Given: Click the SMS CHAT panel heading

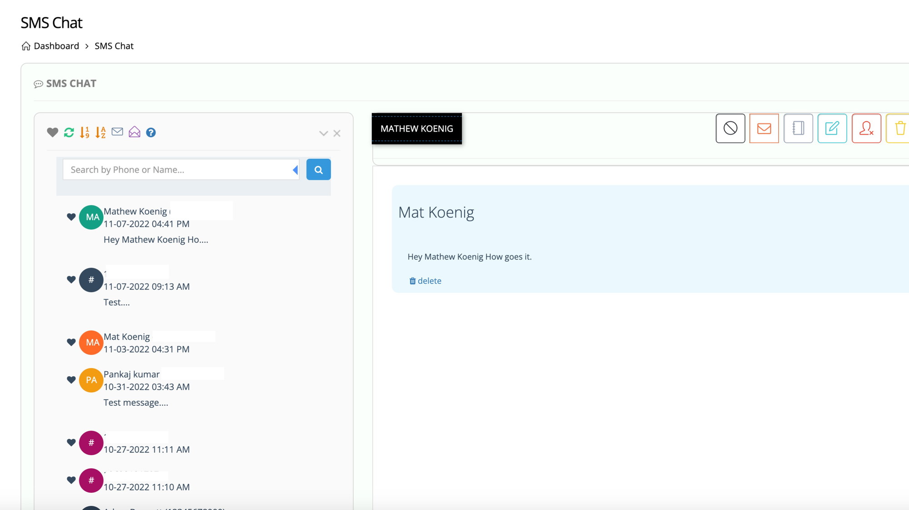Looking at the screenshot, I should point(65,83).
